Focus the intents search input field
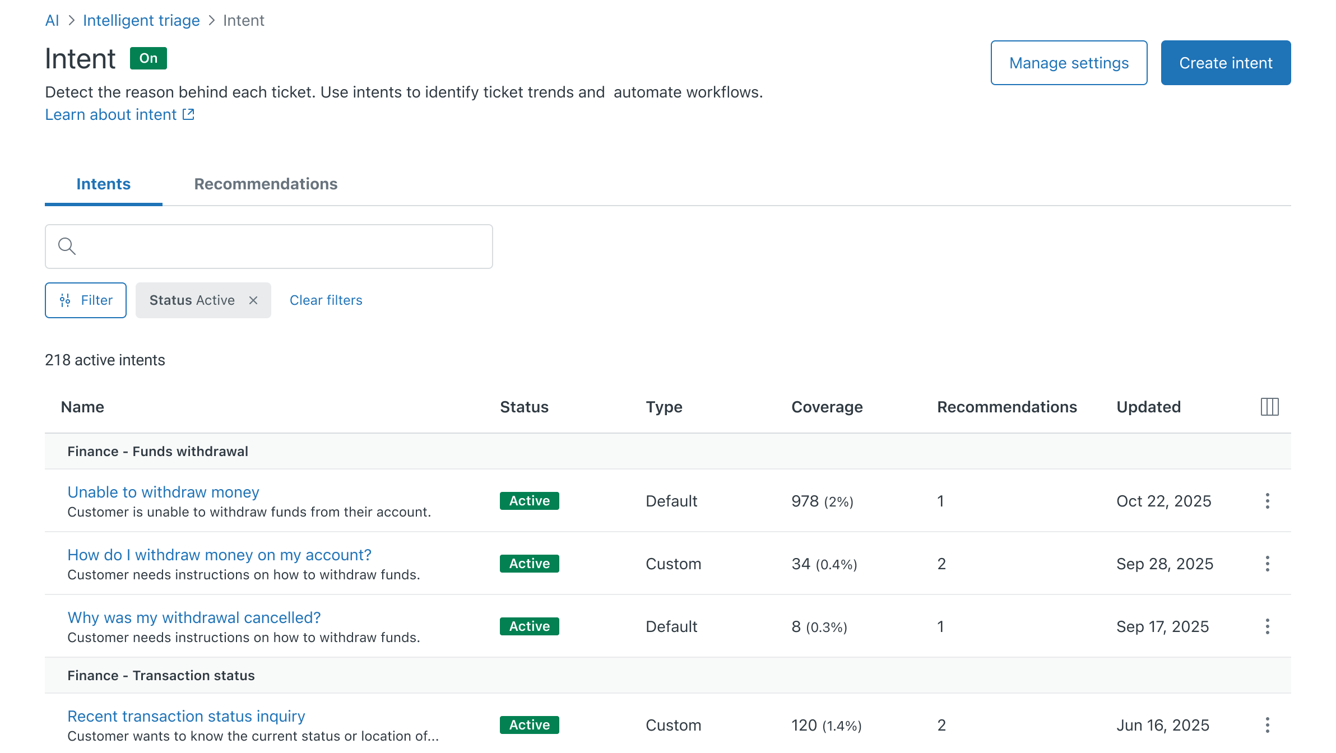Screen dimensions: 1336x753 tap(280, 247)
